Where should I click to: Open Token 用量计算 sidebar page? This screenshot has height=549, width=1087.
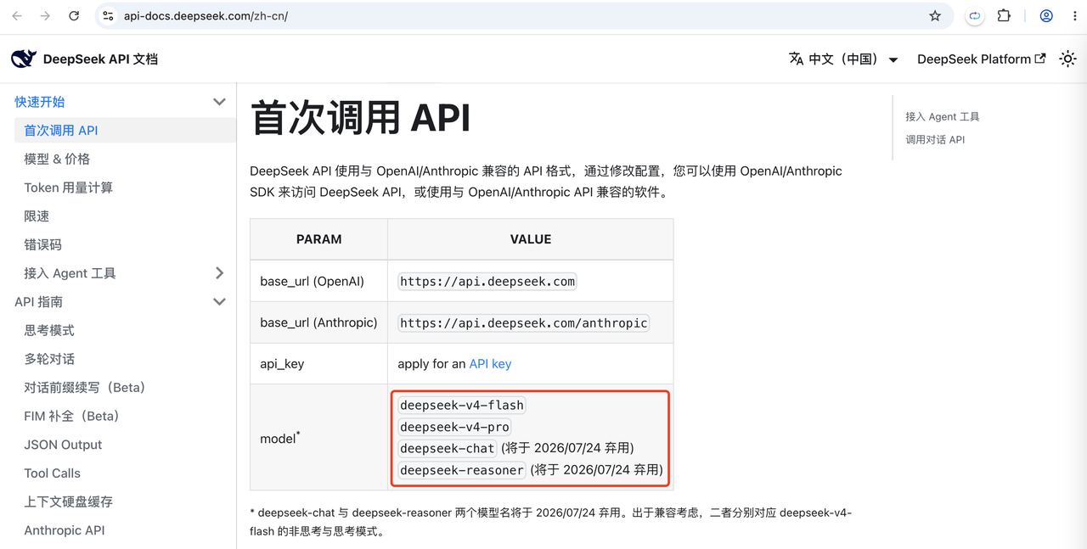point(69,188)
